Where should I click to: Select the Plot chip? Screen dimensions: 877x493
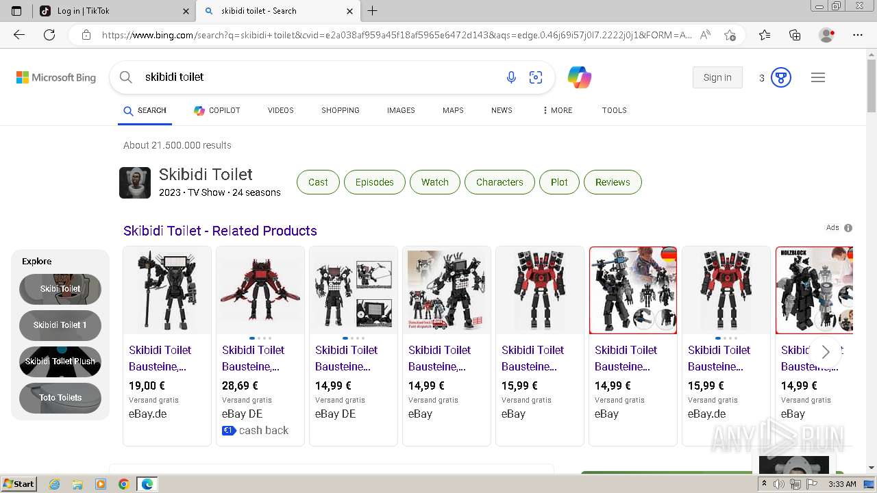coord(559,182)
